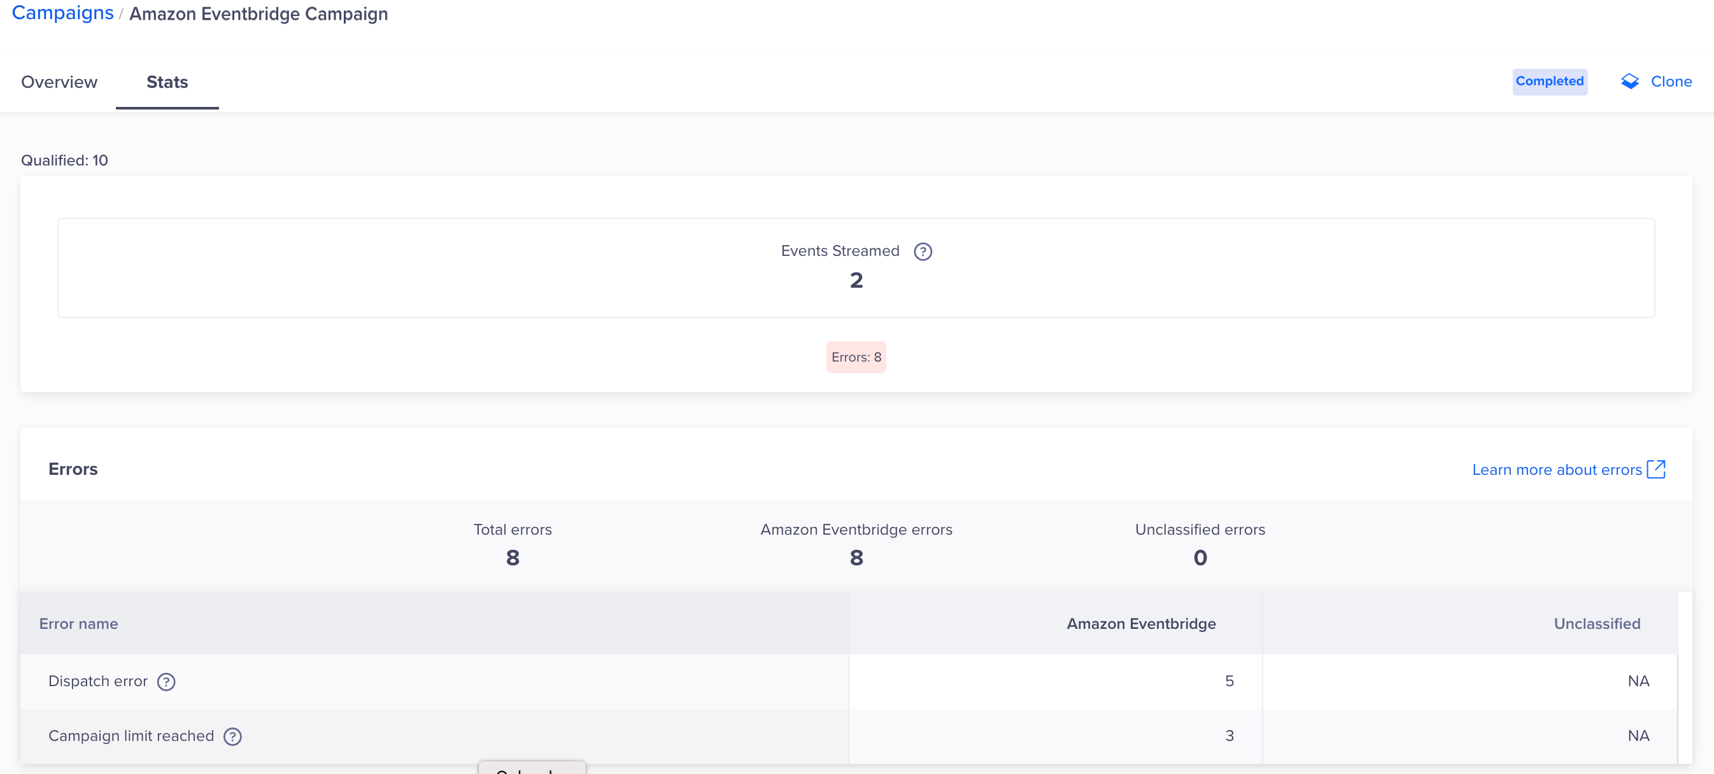
Task: Switch to the Overview tab
Action: [x=59, y=81]
